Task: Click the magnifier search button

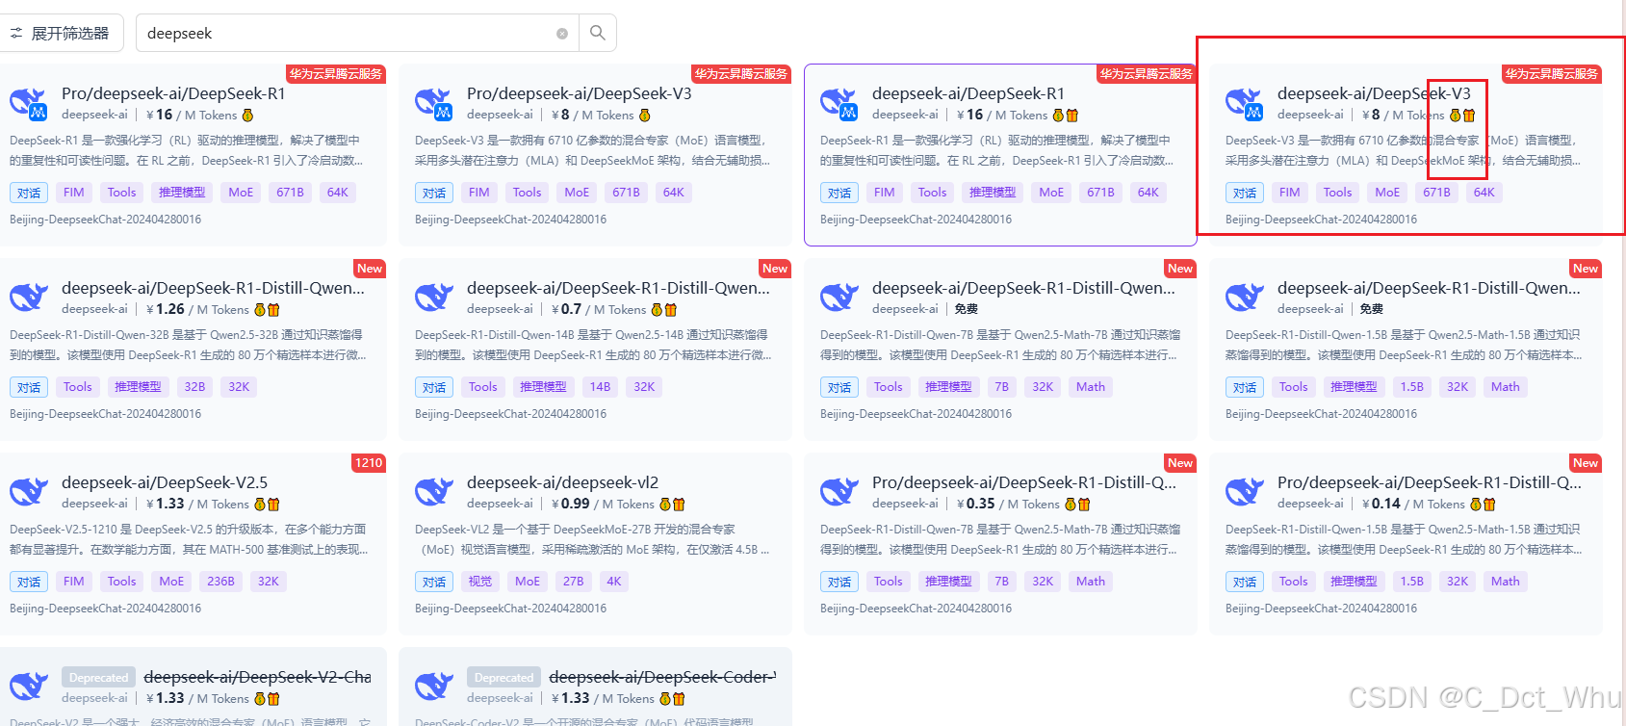Action: (598, 33)
